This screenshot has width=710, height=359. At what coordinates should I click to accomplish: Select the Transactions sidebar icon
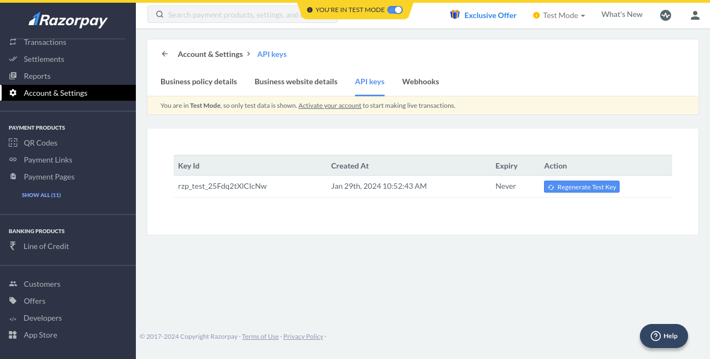[x=12, y=42]
